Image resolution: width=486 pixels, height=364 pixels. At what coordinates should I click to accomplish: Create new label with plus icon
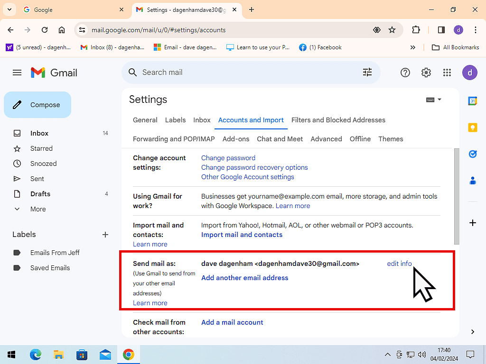tap(105, 235)
